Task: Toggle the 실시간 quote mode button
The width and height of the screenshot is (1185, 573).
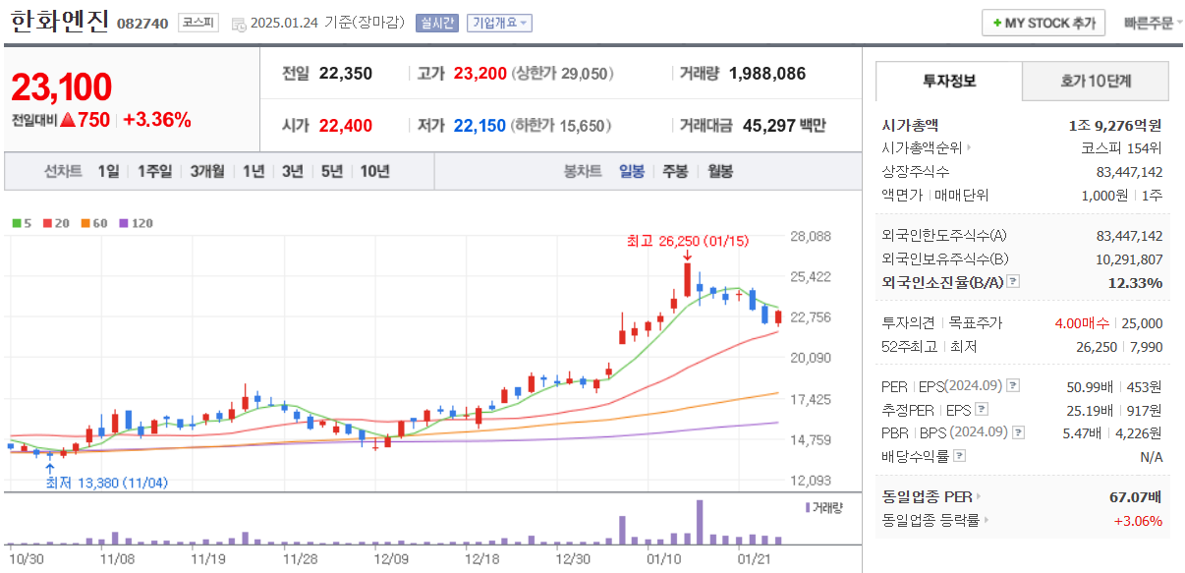Action: coord(435,22)
